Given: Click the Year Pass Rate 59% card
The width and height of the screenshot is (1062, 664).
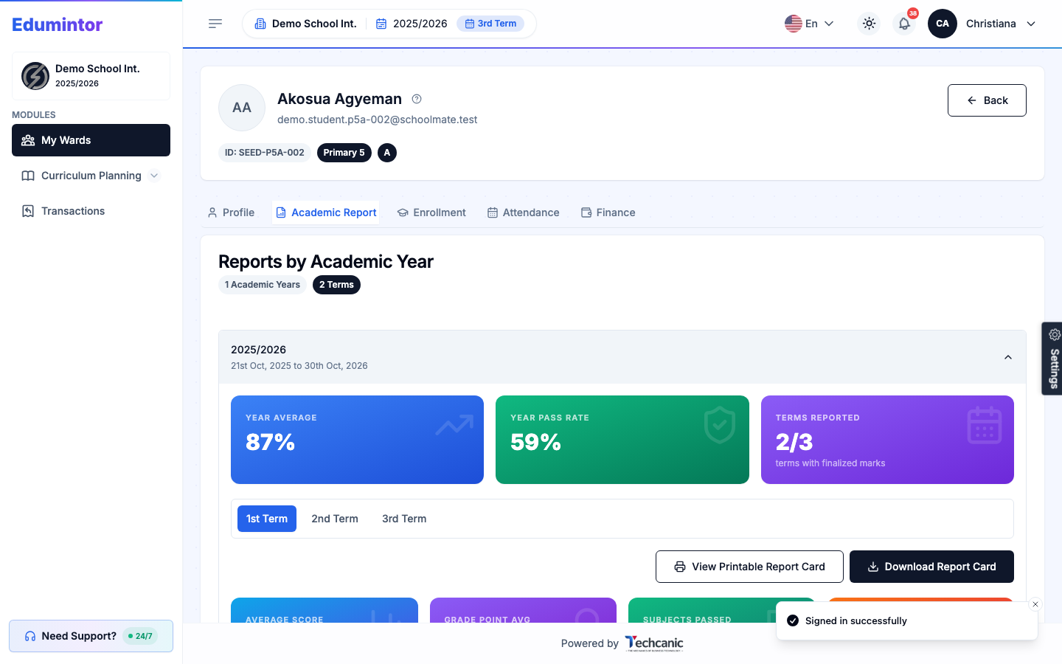Looking at the screenshot, I should pos(622,440).
